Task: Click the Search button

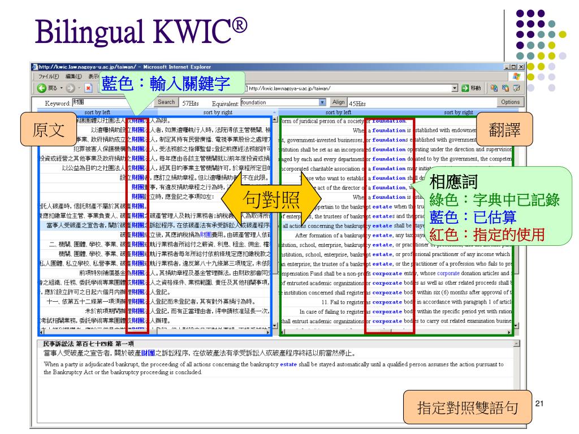Action: [166, 102]
